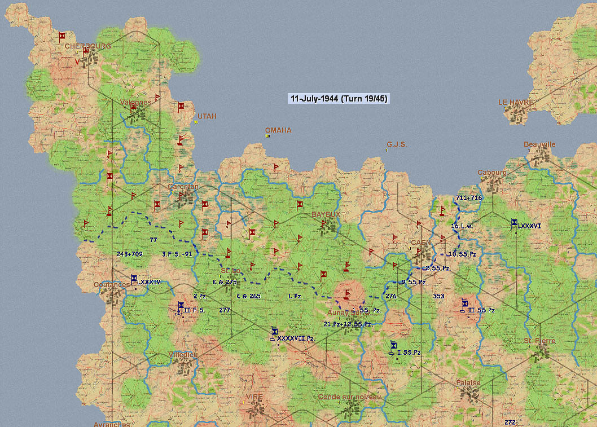
Task: Click the St. Pierre town symbol
Action: pyautogui.click(x=541, y=353)
